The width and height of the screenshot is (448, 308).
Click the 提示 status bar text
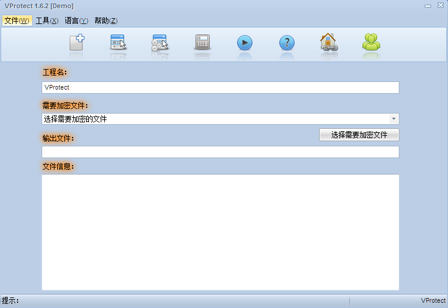tap(10, 300)
